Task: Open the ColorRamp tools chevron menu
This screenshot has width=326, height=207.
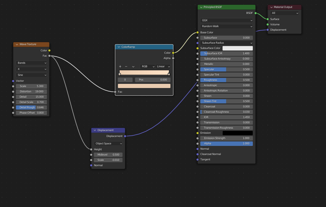Action: point(133,66)
